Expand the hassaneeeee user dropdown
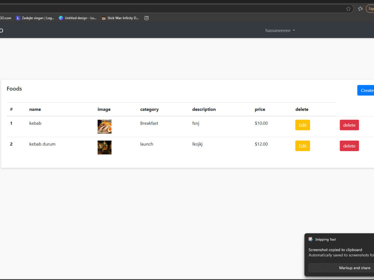374x280 pixels. point(280,31)
